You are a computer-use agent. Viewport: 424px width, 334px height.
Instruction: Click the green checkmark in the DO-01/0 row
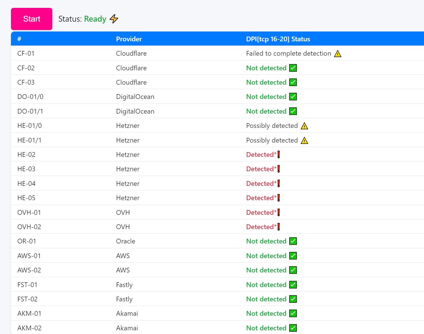tap(293, 97)
